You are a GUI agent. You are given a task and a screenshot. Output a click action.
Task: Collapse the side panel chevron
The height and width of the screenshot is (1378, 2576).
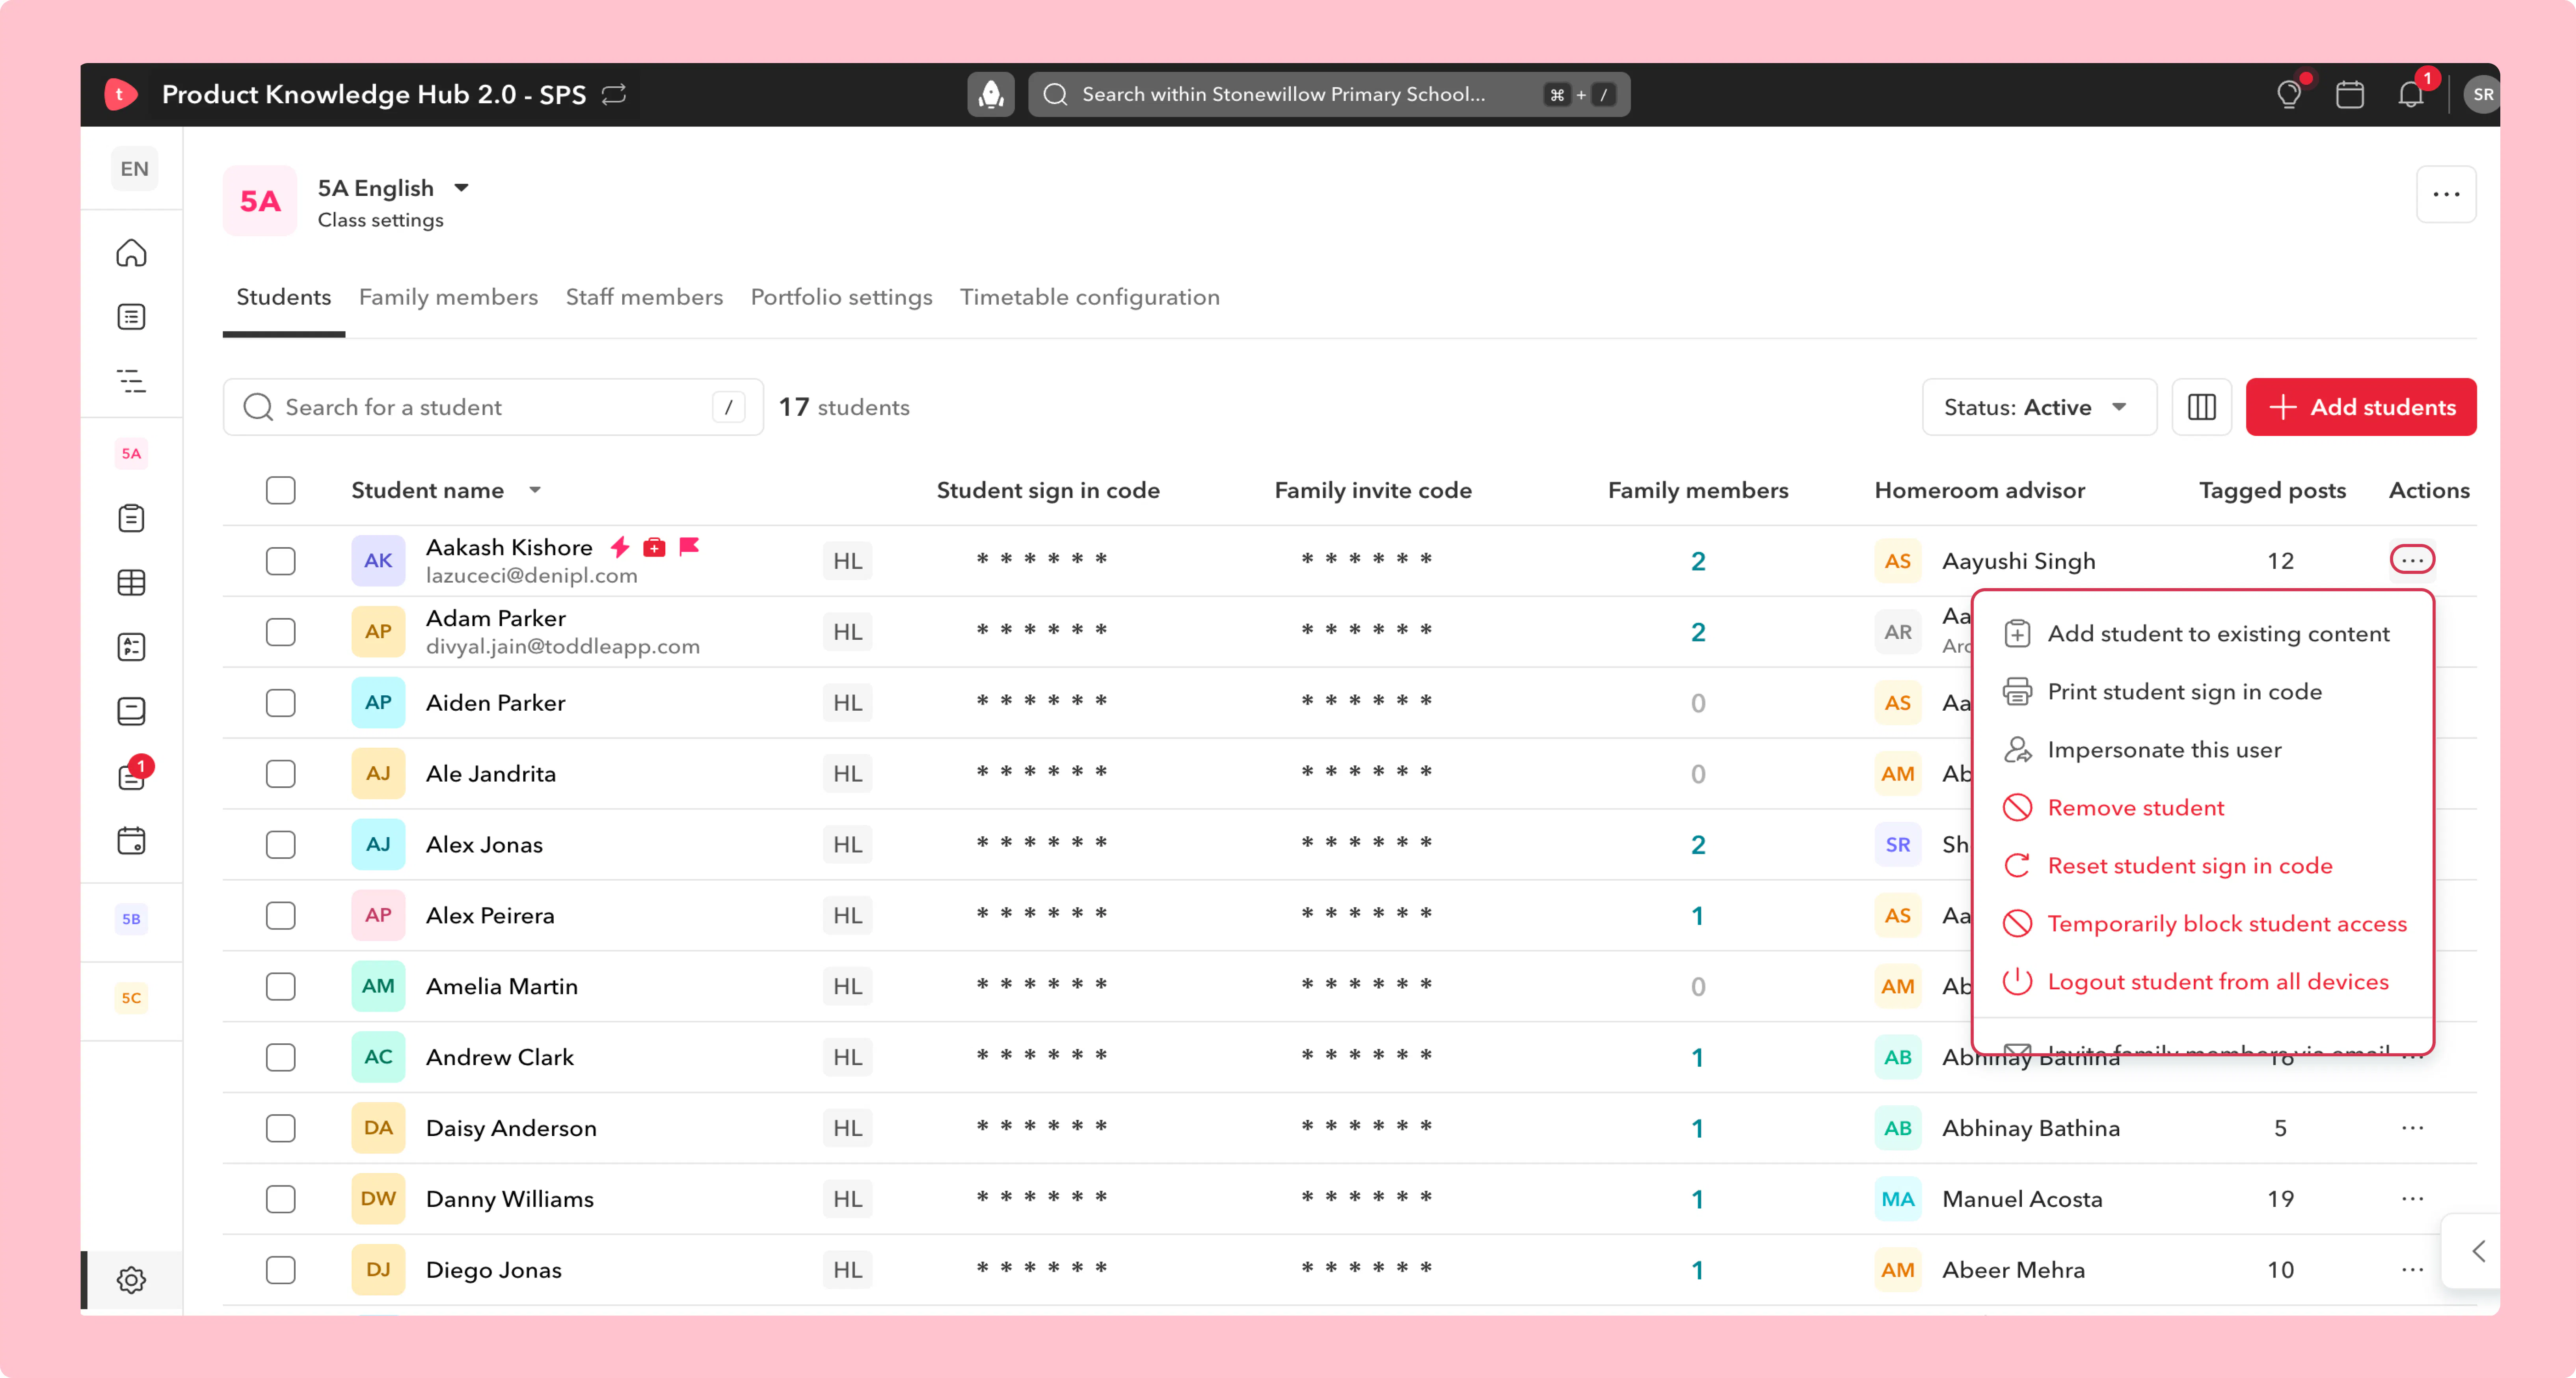[2478, 1251]
